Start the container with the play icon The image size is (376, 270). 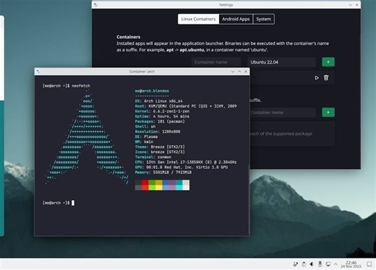tap(317, 78)
